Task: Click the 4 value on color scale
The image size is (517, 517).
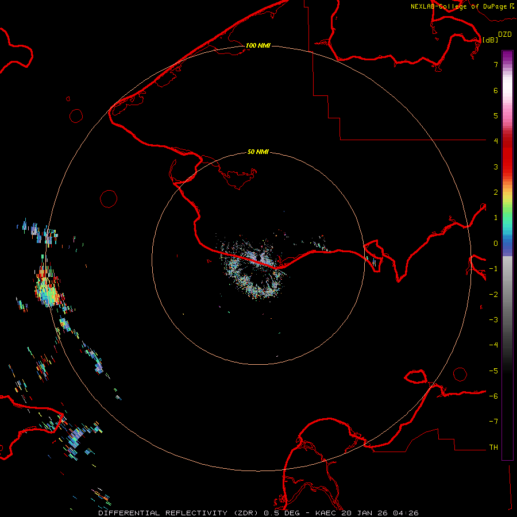Action: 496,141
